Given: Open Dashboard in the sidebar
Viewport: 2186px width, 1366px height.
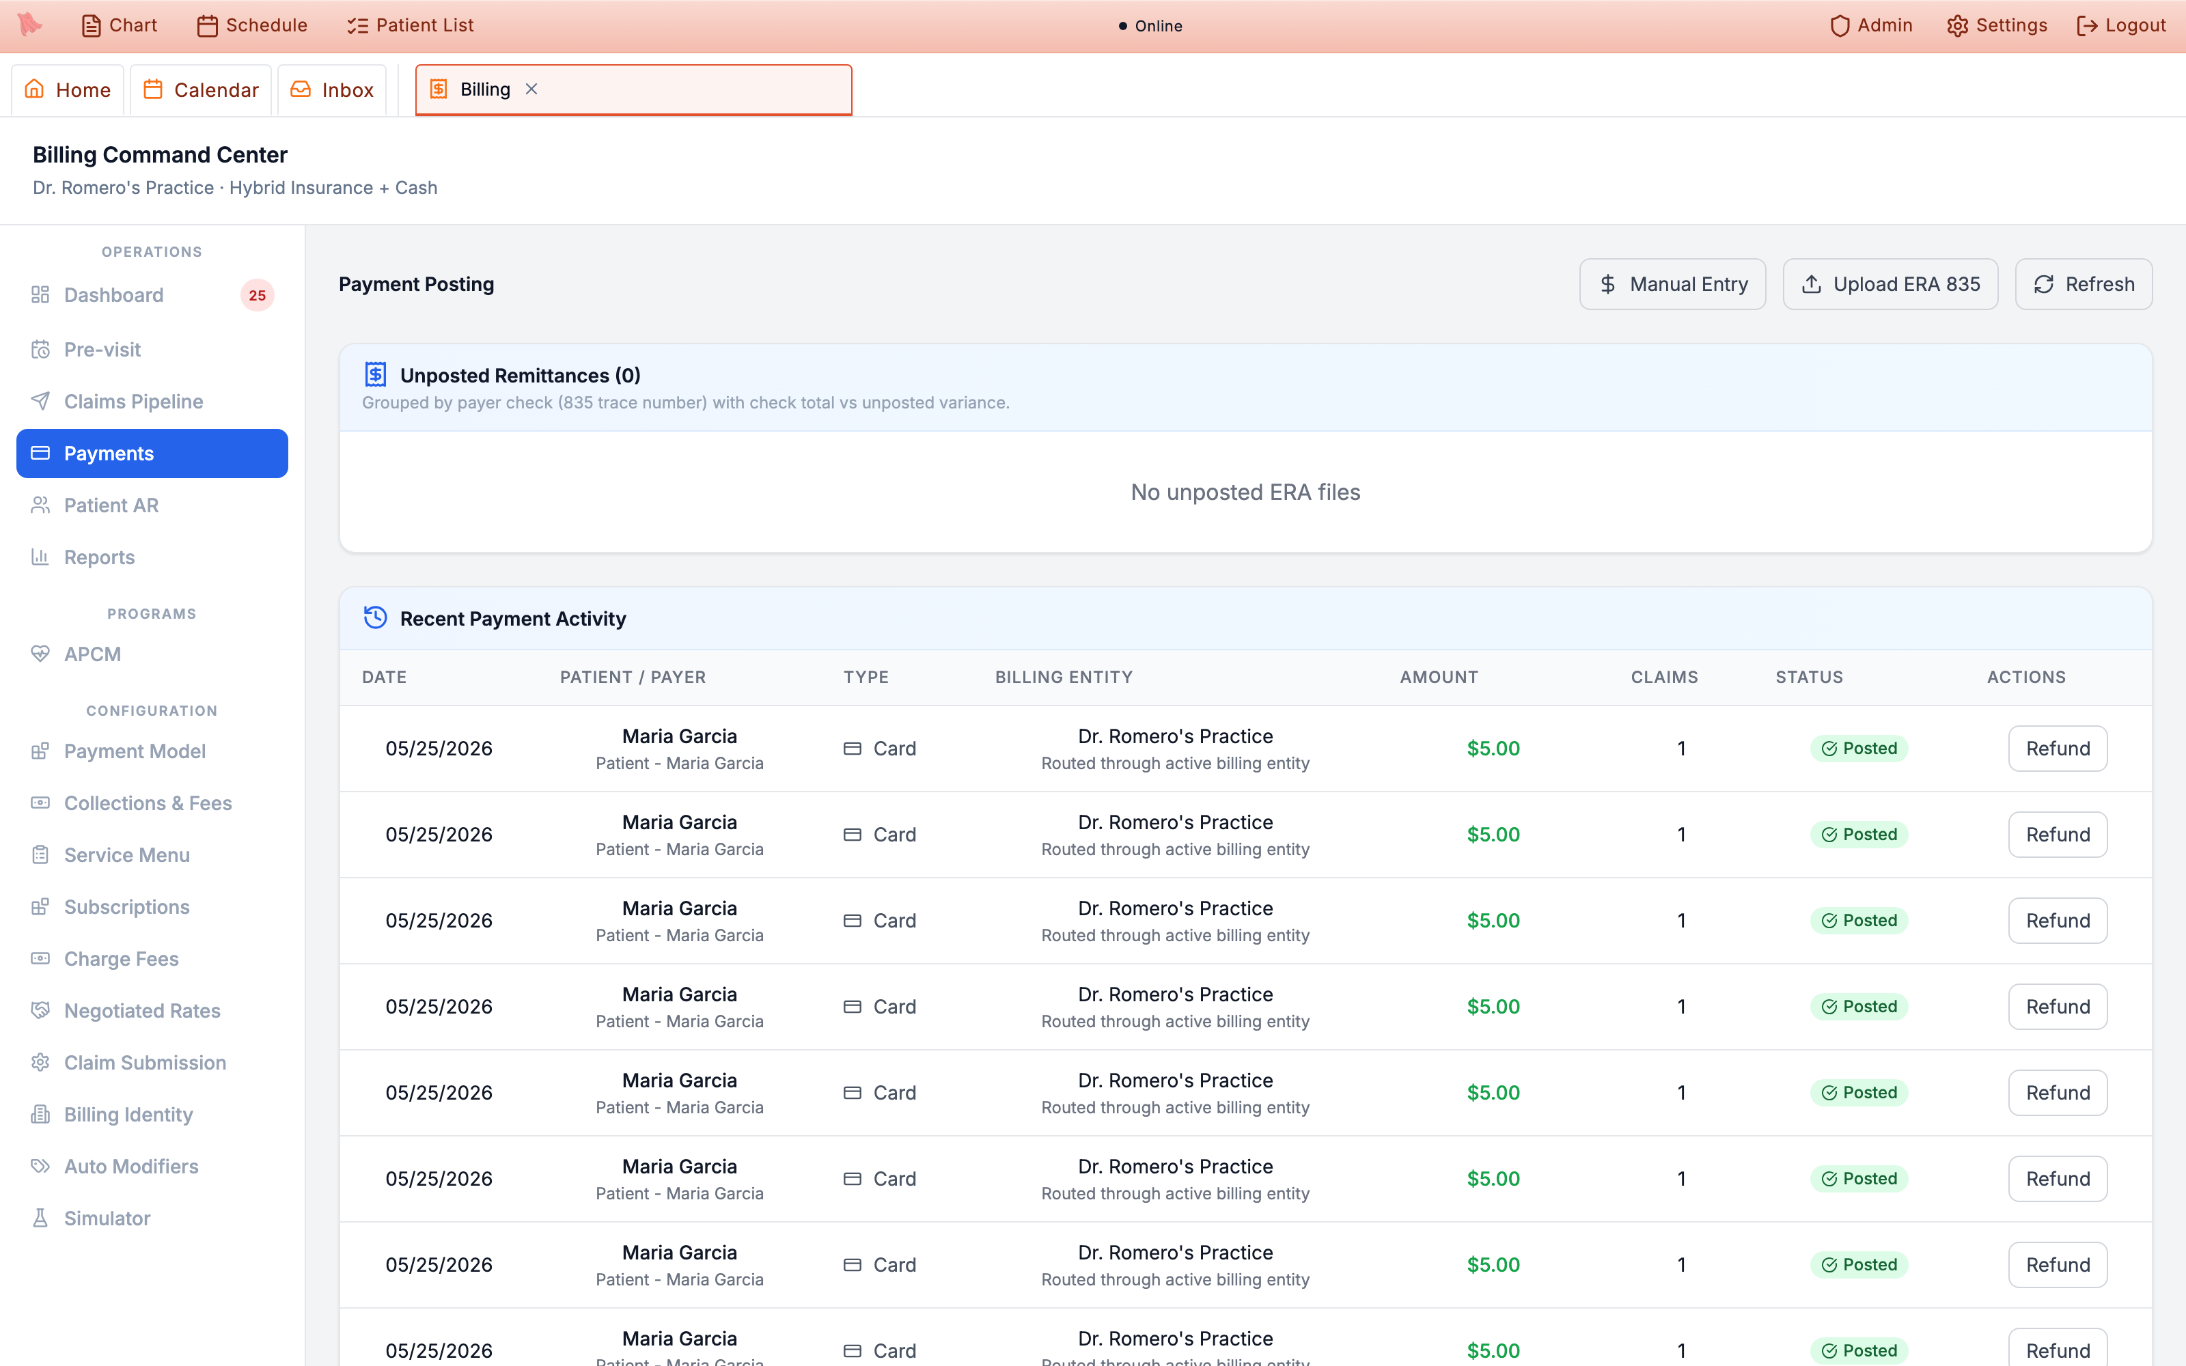Looking at the screenshot, I should (152, 294).
